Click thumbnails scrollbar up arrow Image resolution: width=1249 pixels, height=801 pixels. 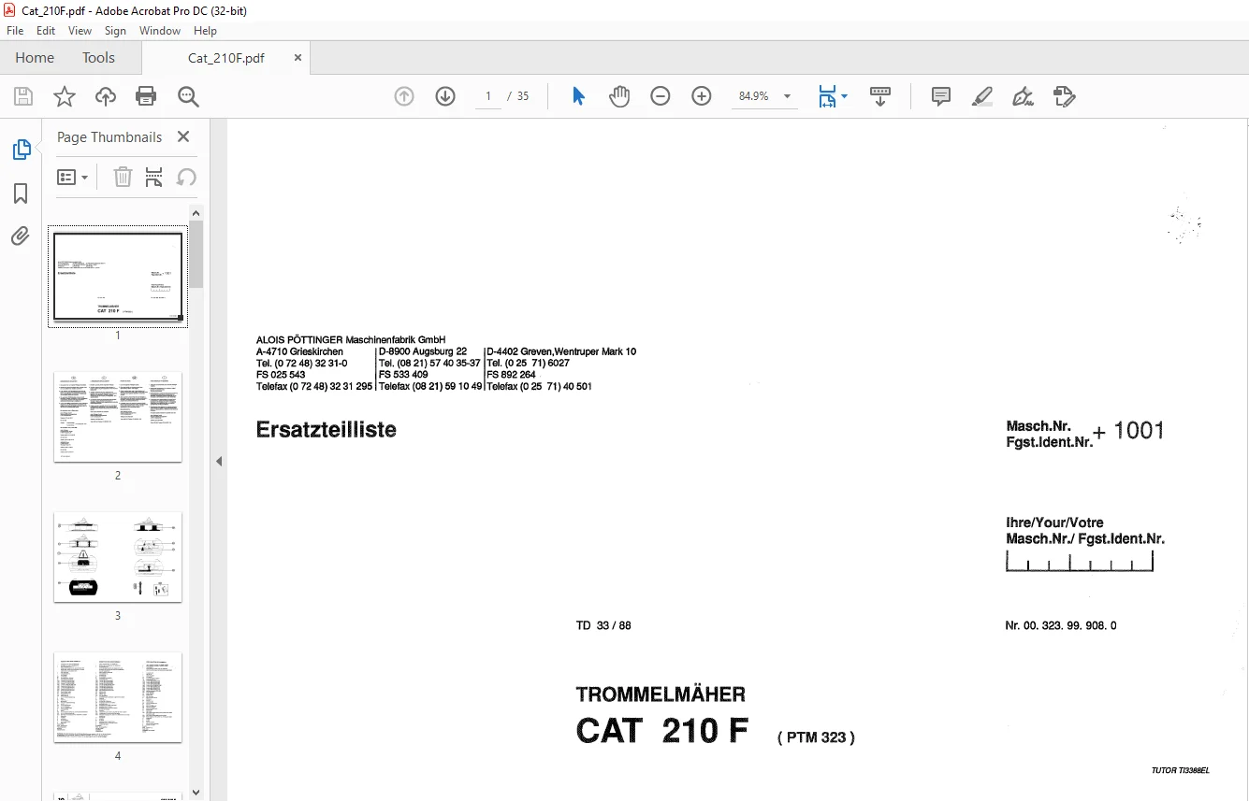point(196,212)
